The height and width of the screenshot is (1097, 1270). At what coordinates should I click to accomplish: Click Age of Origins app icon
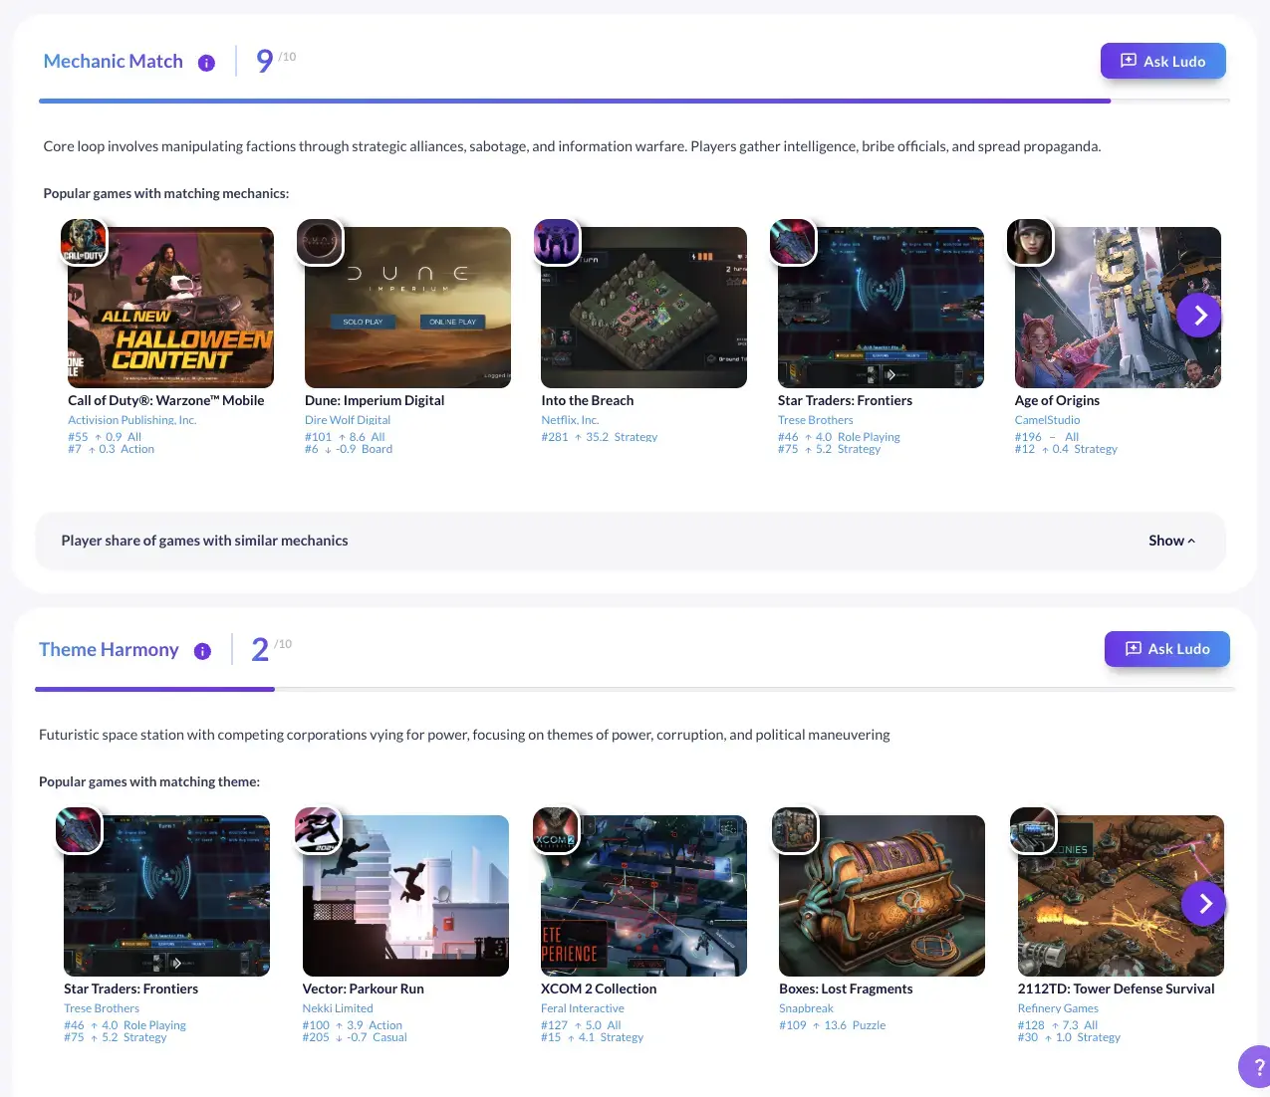1030,242
